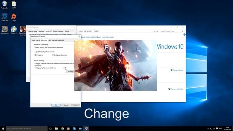Switch to the Visual Effects tab
The image size is (233, 131).
pyautogui.click(x=36, y=40)
